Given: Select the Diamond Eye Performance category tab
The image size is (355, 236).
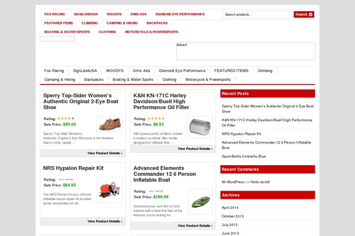Looking at the screenshot, I should (182, 71).
